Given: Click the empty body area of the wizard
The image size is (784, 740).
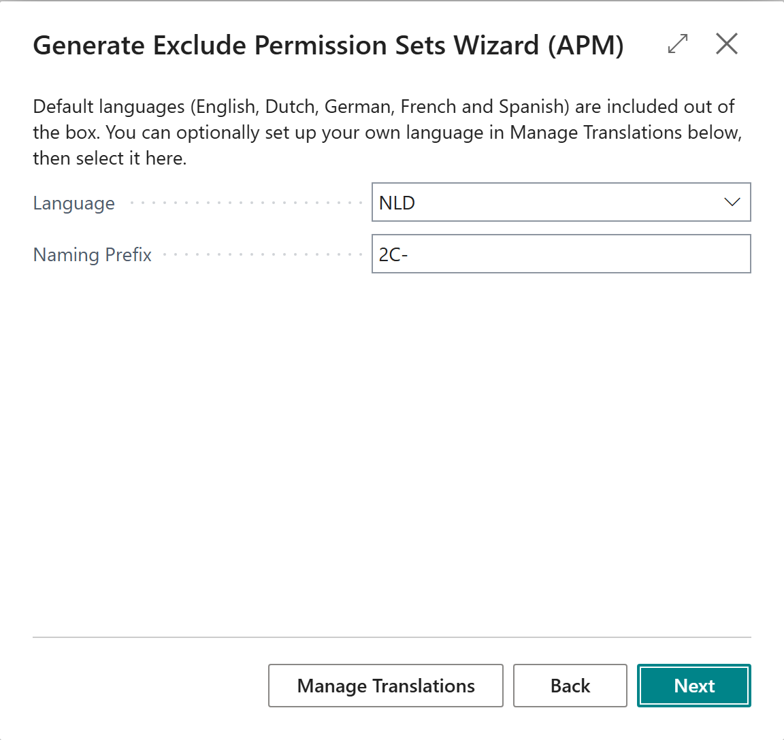Looking at the screenshot, I should (x=392, y=450).
